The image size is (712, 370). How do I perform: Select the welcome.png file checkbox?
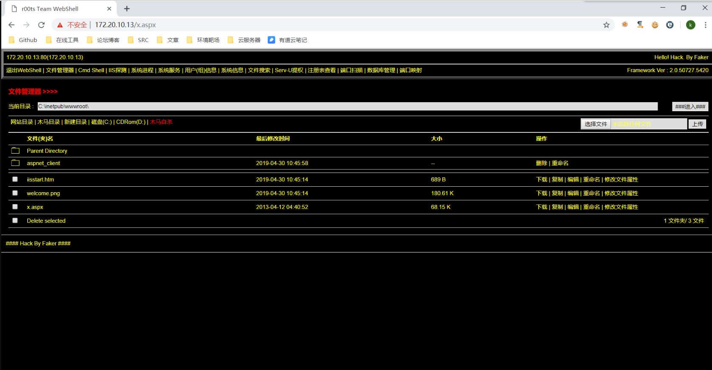(15, 193)
